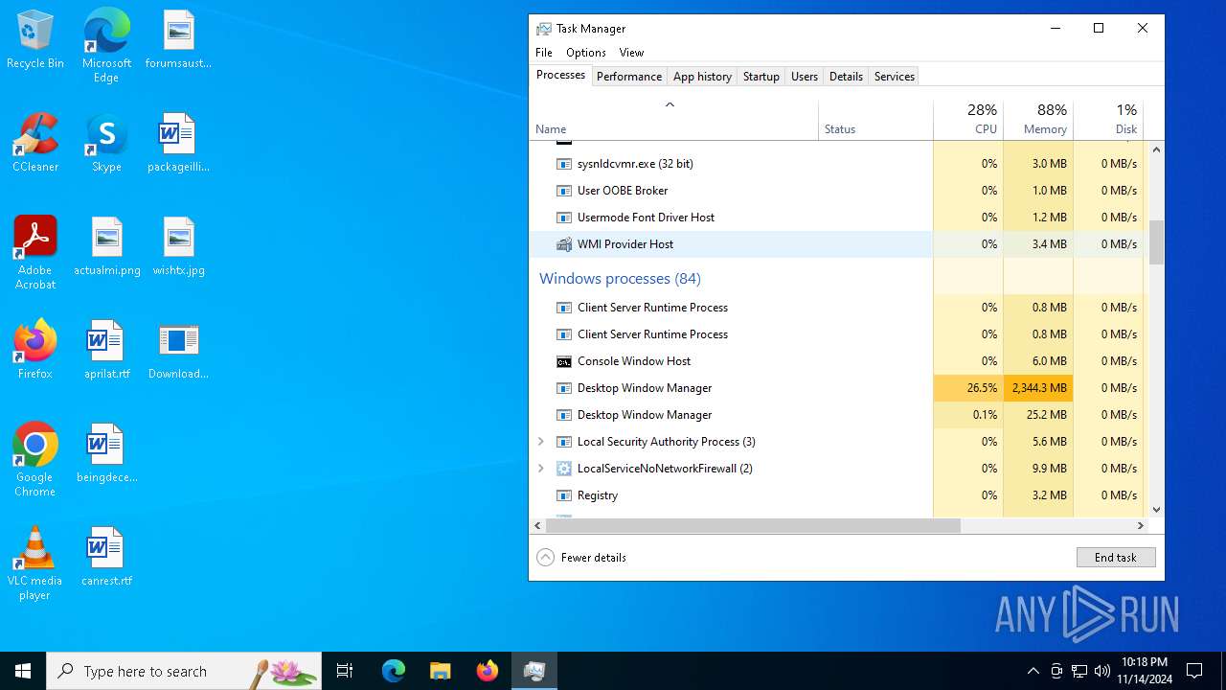Switch to the Users tab
This screenshot has height=690, width=1226.
point(805,77)
